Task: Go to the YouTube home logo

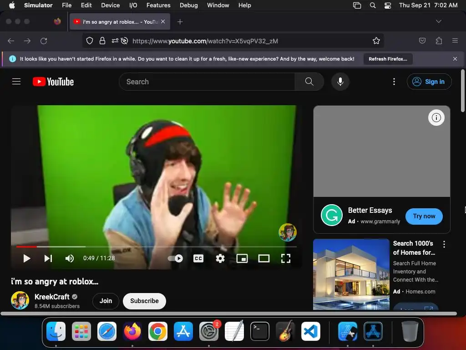Action: pyautogui.click(x=53, y=82)
